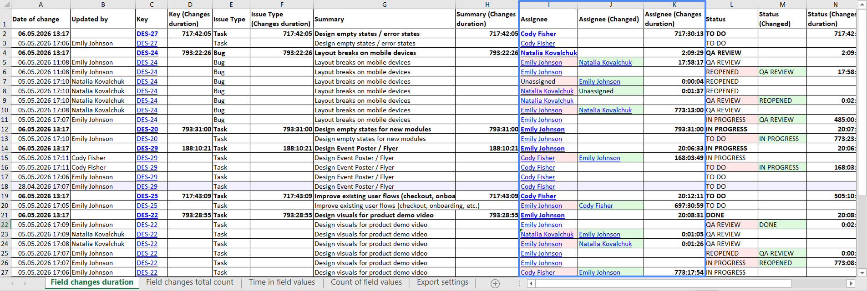The height and width of the screenshot is (291, 867).
Task: Select 'Bug' issue type cell in row 4
Action: pos(231,53)
